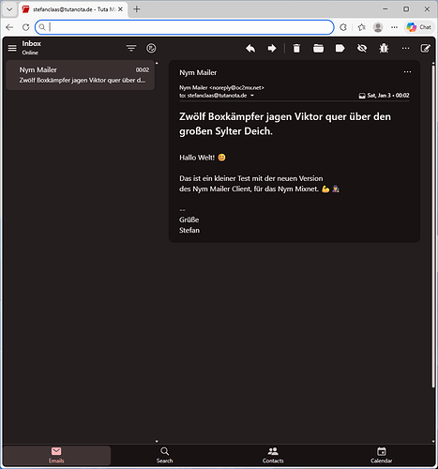
Task: Click sender address noreply@oc2mx.net
Action: pos(236,88)
